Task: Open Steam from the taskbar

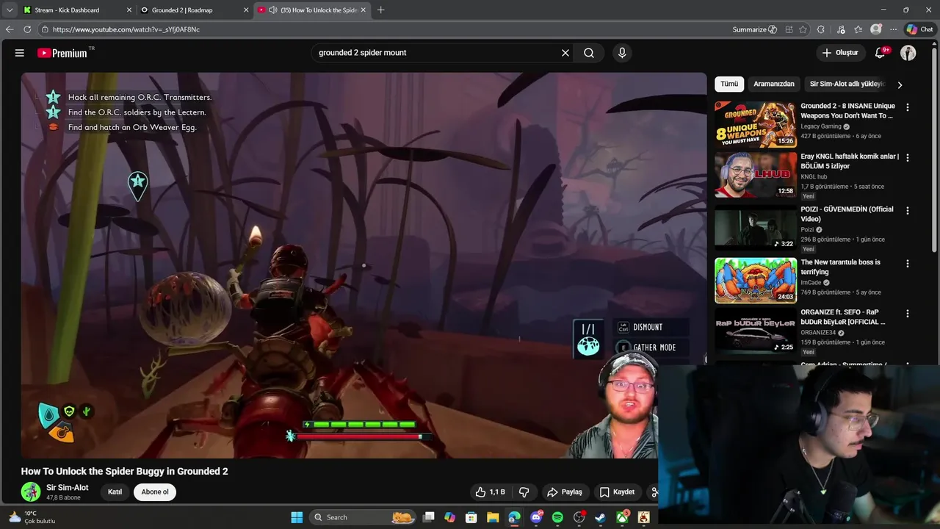Action: [601, 517]
